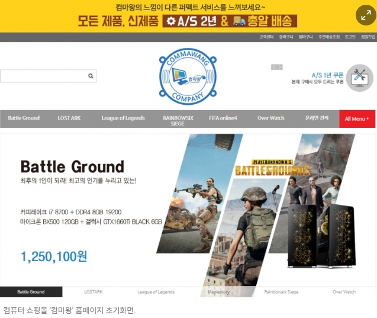Open the 장바구니 link
This screenshot has height=318, width=377.
(286, 37)
